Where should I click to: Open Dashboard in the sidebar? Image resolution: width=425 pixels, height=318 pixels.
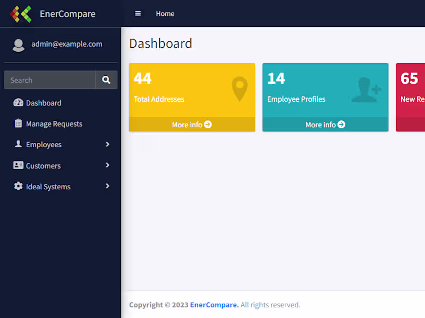coord(61,103)
